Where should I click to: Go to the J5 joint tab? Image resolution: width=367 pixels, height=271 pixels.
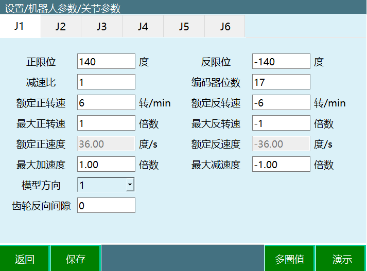pyautogui.click(x=184, y=26)
